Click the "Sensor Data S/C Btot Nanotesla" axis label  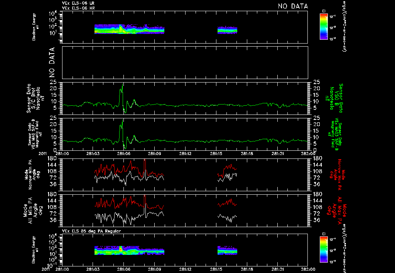(x=33, y=98)
